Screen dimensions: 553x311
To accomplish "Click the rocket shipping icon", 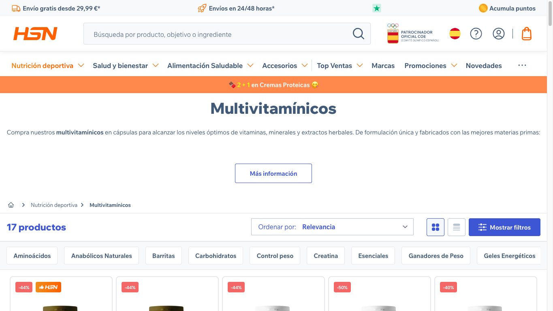I will (x=202, y=8).
